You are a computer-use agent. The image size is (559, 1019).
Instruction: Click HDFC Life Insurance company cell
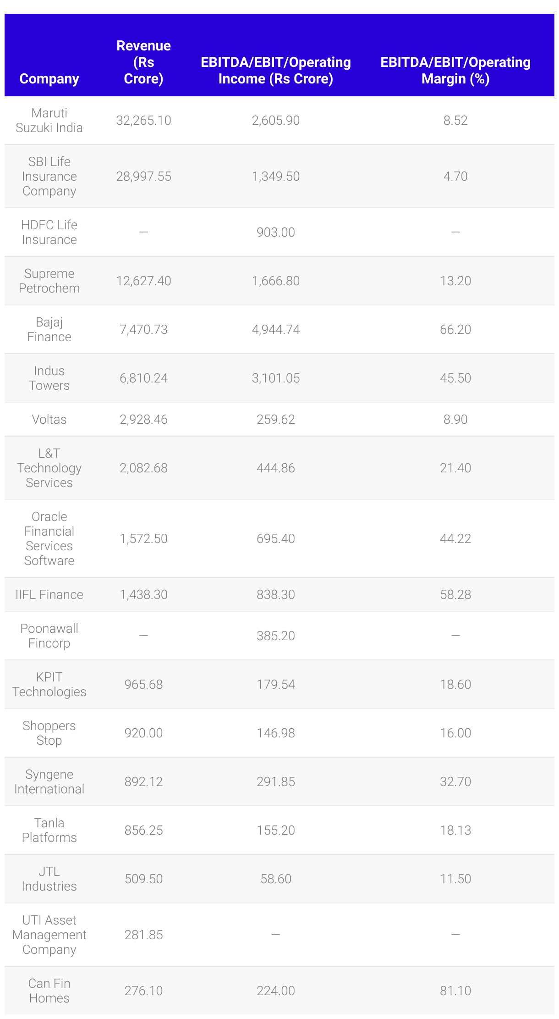tap(49, 232)
